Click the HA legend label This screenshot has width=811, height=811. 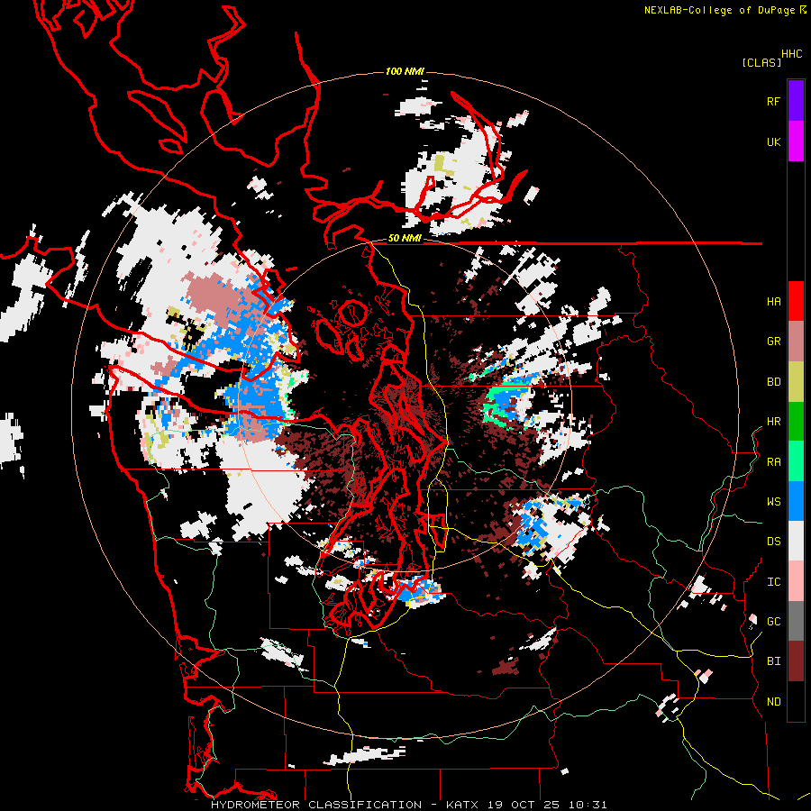773,302
